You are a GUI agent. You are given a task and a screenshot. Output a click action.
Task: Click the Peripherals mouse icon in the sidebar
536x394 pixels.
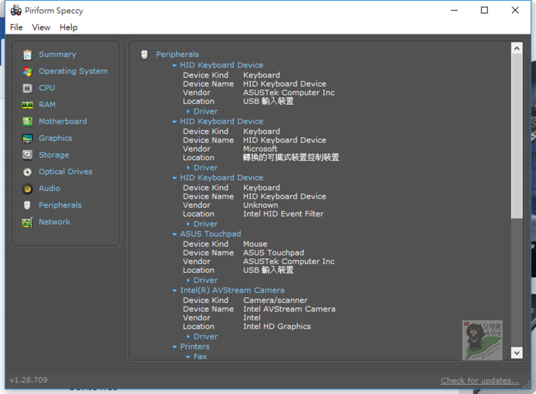click(x=27, y=205)
